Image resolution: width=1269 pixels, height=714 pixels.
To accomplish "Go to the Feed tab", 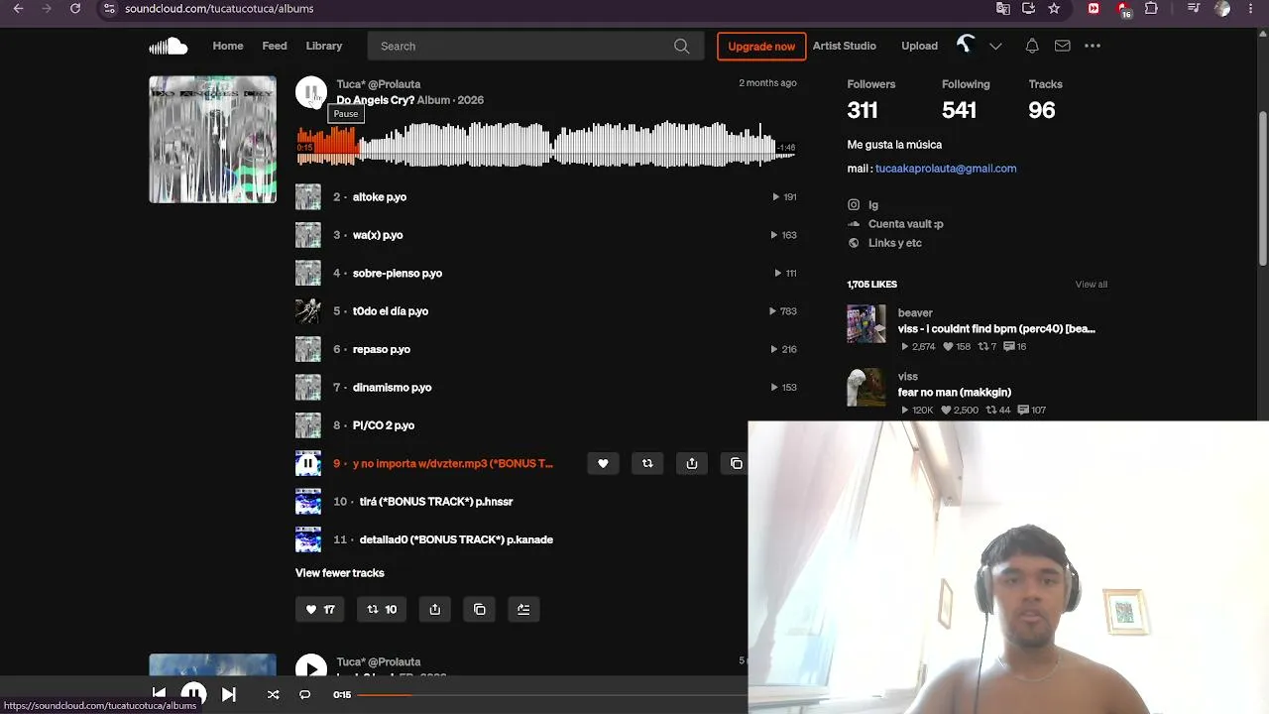I will pos(275,46).
